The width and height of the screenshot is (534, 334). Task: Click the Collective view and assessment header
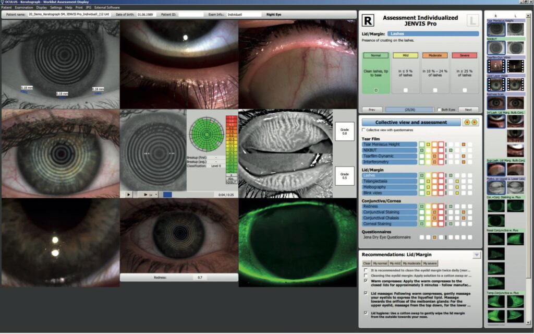pos(411,122)
